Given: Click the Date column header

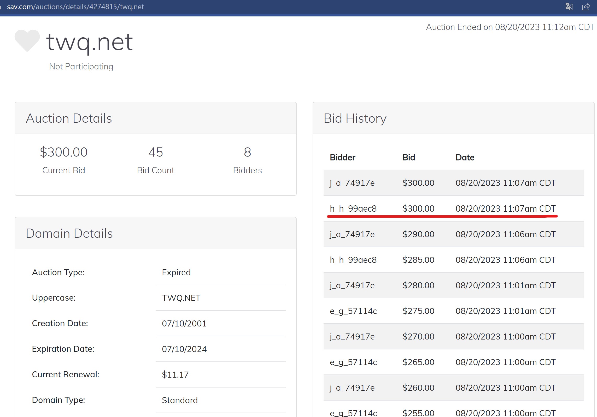Looking at the screenshot, I should coord(465,157).
